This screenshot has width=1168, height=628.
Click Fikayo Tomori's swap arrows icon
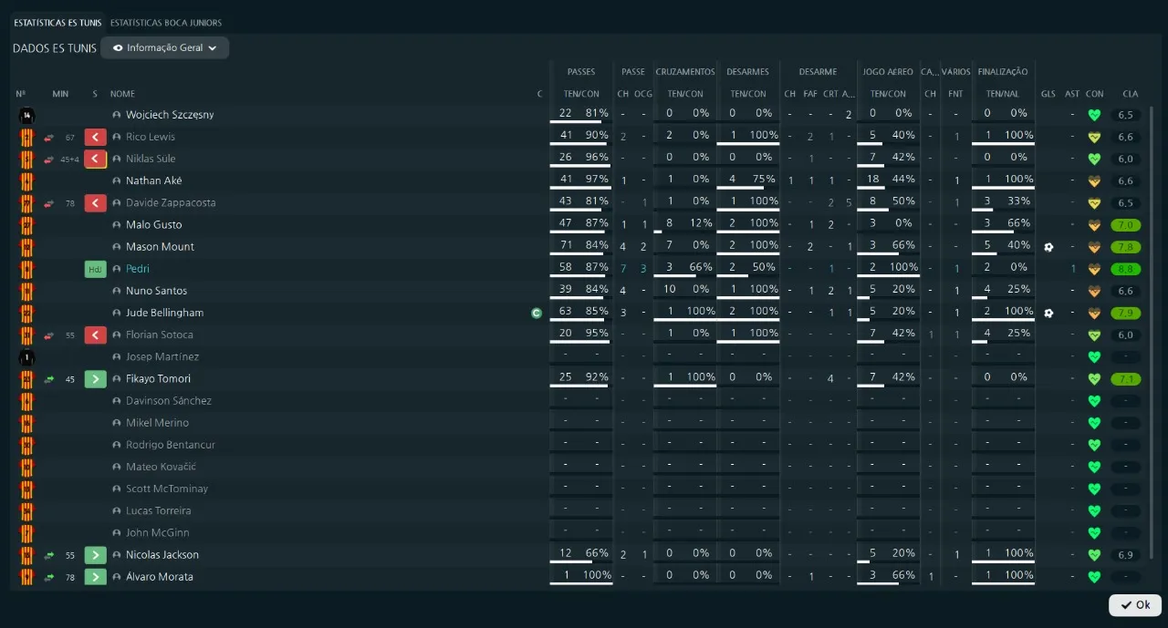coord(49,378)
